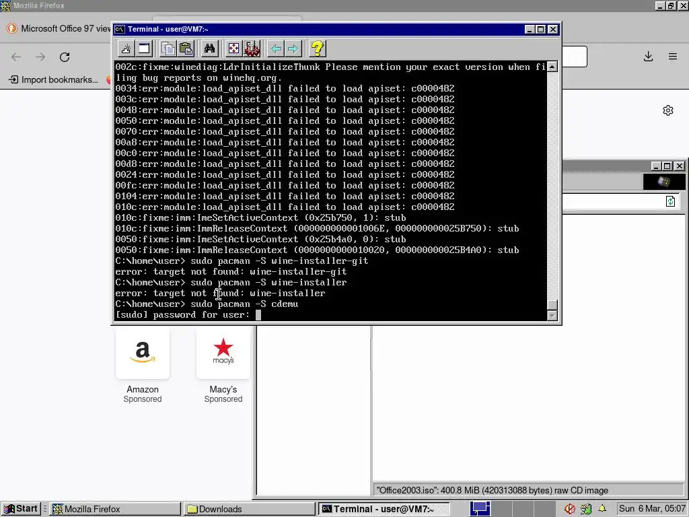Viewport: 689px width, 517px height.
Task: Click the new tab icon in Terminal toolbar
Action: pyautogui.click(x=126, y=48)
